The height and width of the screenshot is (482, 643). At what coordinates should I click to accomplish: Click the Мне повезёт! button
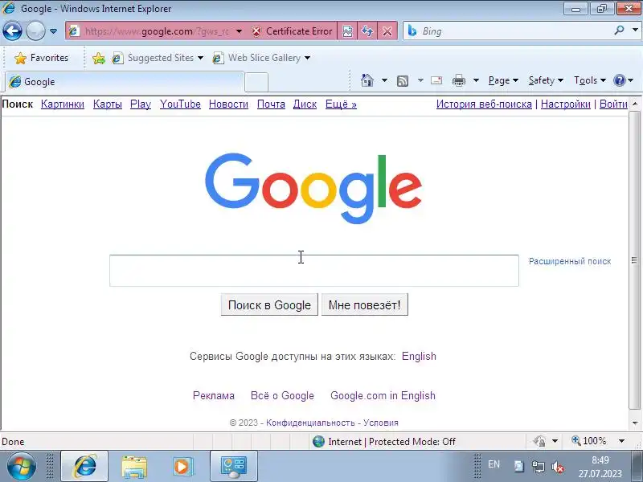click(x=365, y=305)
